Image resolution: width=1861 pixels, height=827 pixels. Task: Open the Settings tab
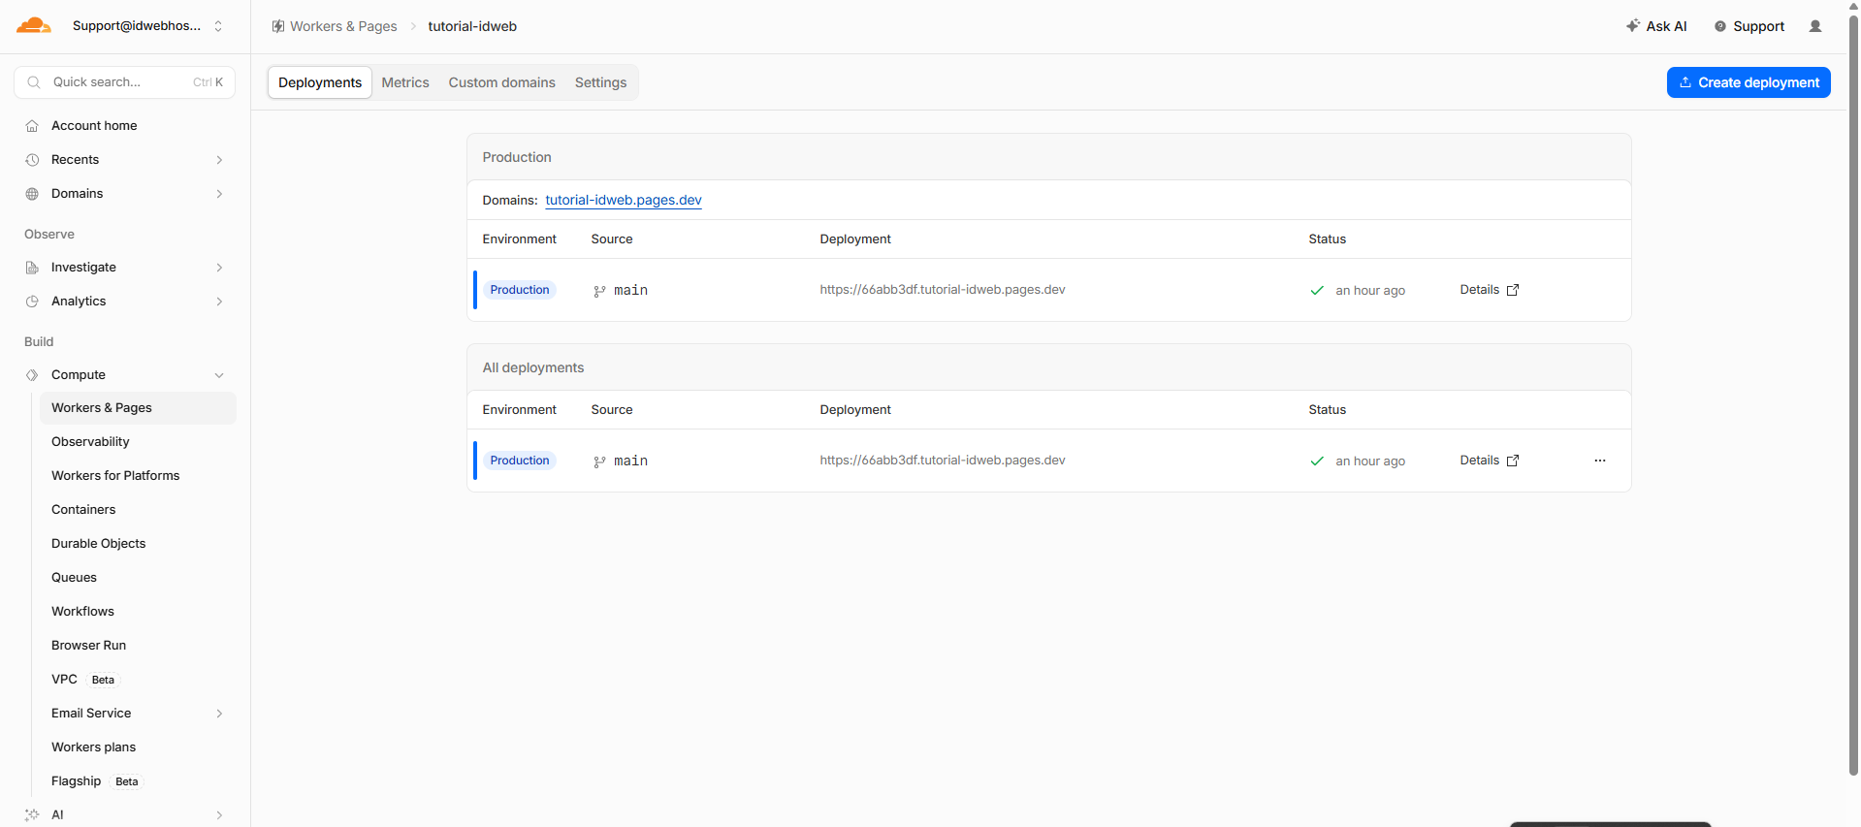coord(600,82)
